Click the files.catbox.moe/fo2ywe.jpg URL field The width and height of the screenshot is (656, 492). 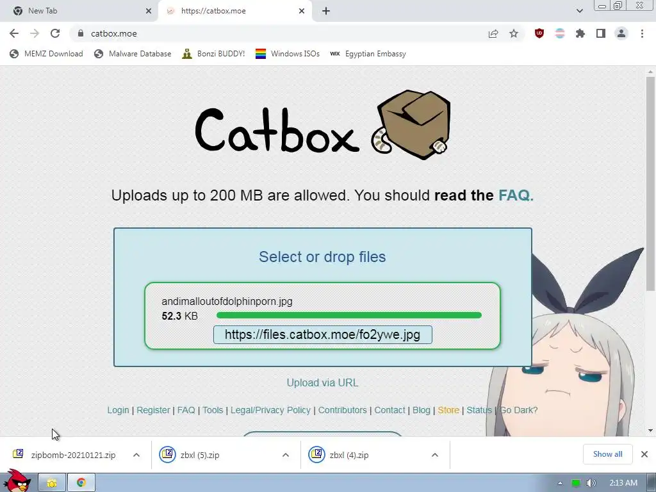click(323, 334)
